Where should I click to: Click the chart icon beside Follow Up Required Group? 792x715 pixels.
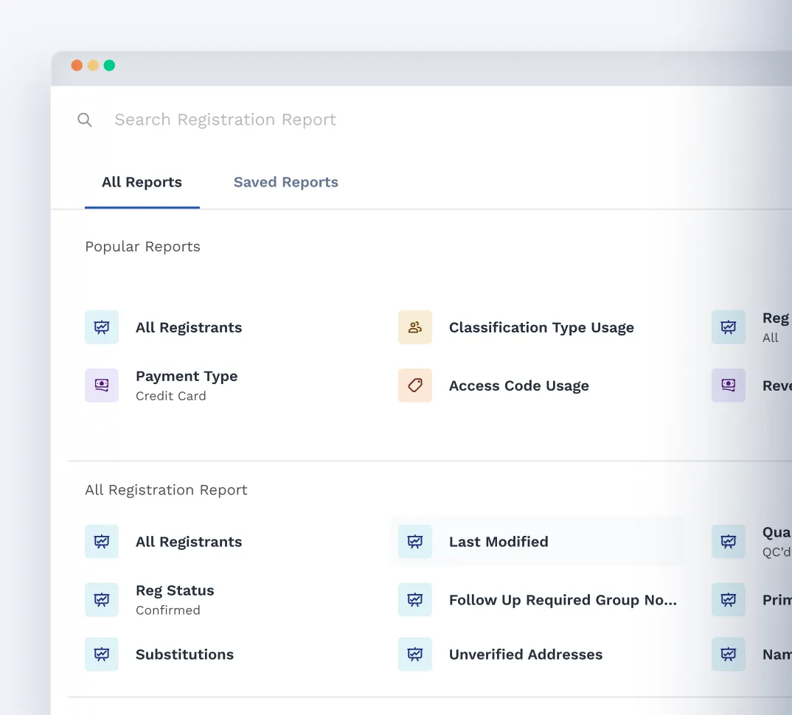pyautogui.click(x=414, y=599)
